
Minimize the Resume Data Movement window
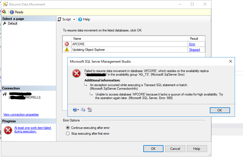click(180, 4)
